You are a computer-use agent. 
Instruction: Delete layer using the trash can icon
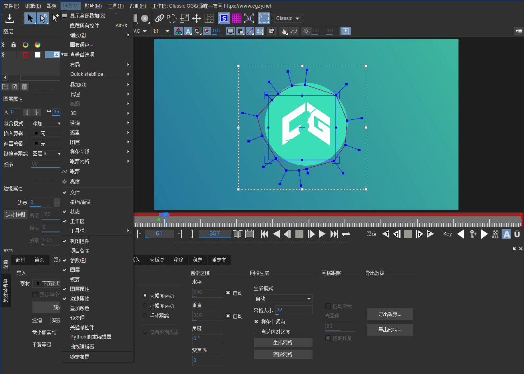24,87
